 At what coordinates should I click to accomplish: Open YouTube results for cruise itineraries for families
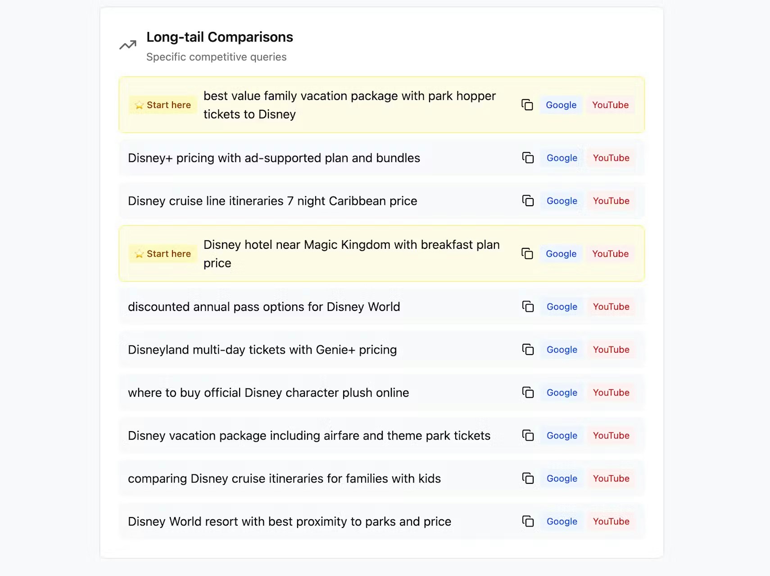[611, 478]
